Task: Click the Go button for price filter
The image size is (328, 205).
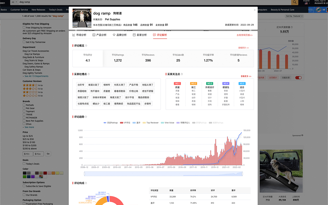Action: pyautogui.click(x=48, y=154)
